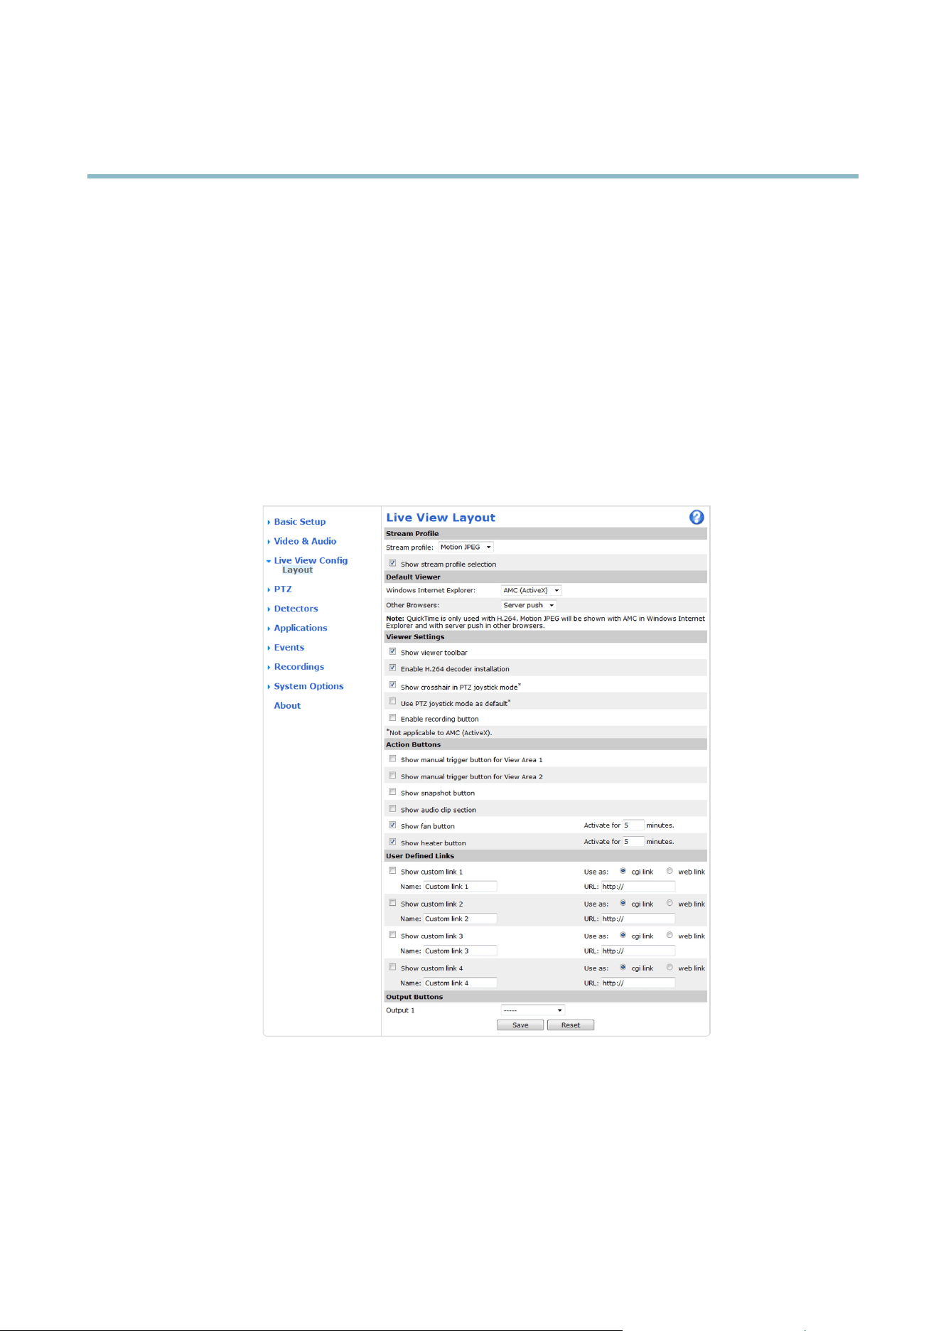The width and height of the screenshot is (941, 1331).
Task: Expand the Detectors menu arrow
Action: 269,609
